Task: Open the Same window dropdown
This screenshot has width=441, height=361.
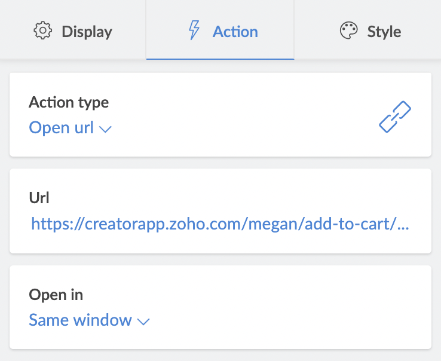Action: click(x=89, y=320)
